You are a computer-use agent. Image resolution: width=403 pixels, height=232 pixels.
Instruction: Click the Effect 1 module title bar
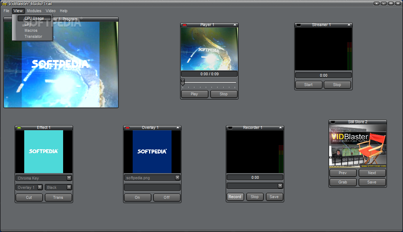click(44, 127)
